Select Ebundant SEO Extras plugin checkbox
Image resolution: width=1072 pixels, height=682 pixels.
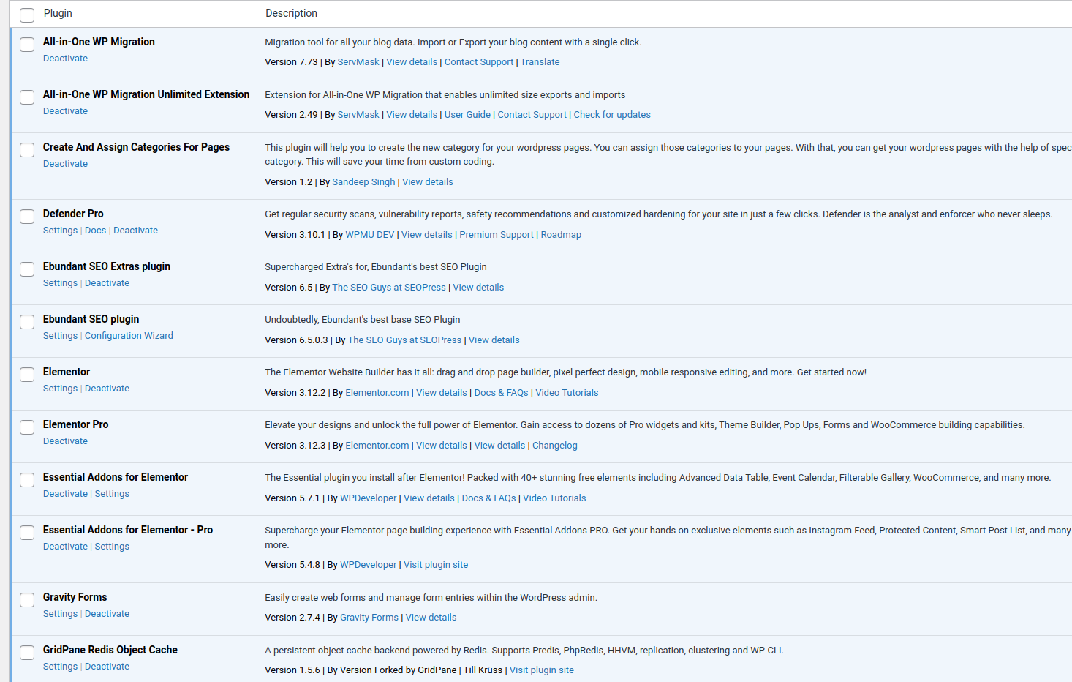tap(27, 269)
